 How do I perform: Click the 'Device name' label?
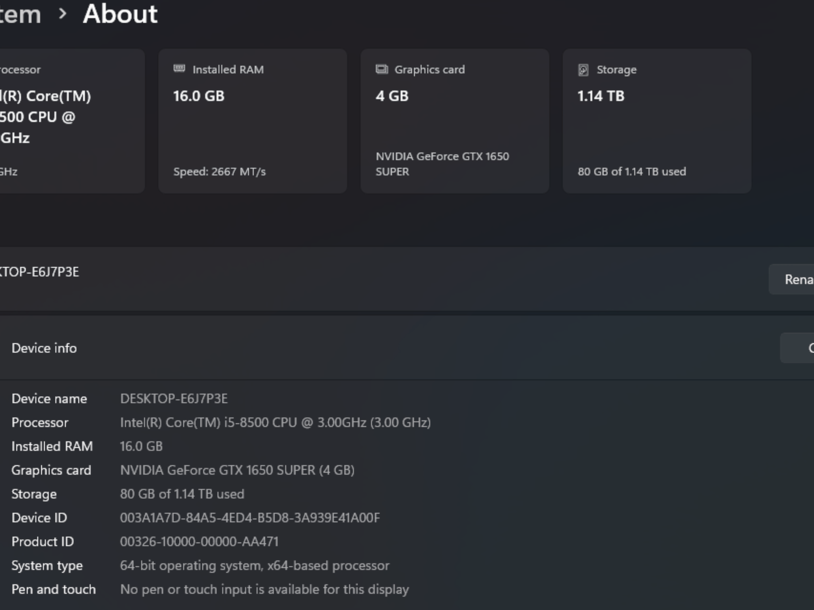[x=49, y=399]
